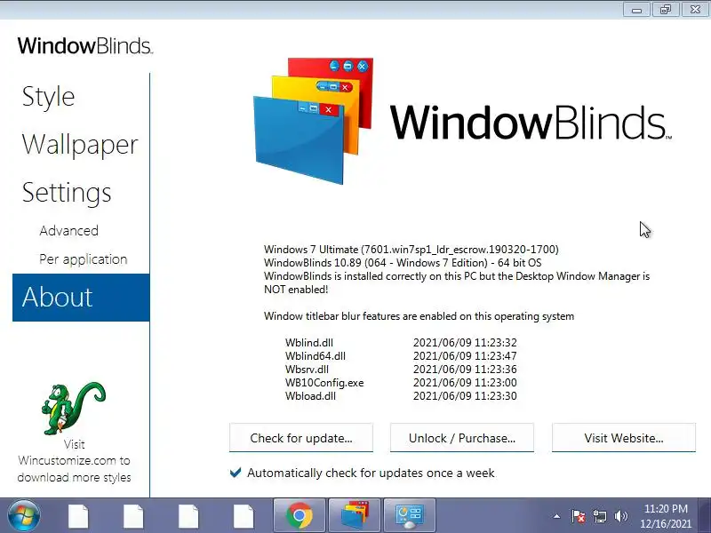Open the Style section

[x=49, y=97]
